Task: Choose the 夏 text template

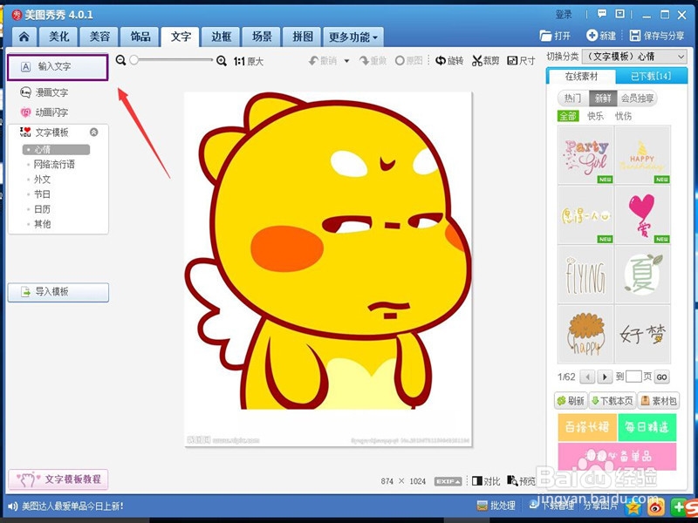Action: (642, 275)
